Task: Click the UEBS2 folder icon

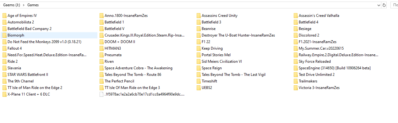Action: click(x=199, y=88)
